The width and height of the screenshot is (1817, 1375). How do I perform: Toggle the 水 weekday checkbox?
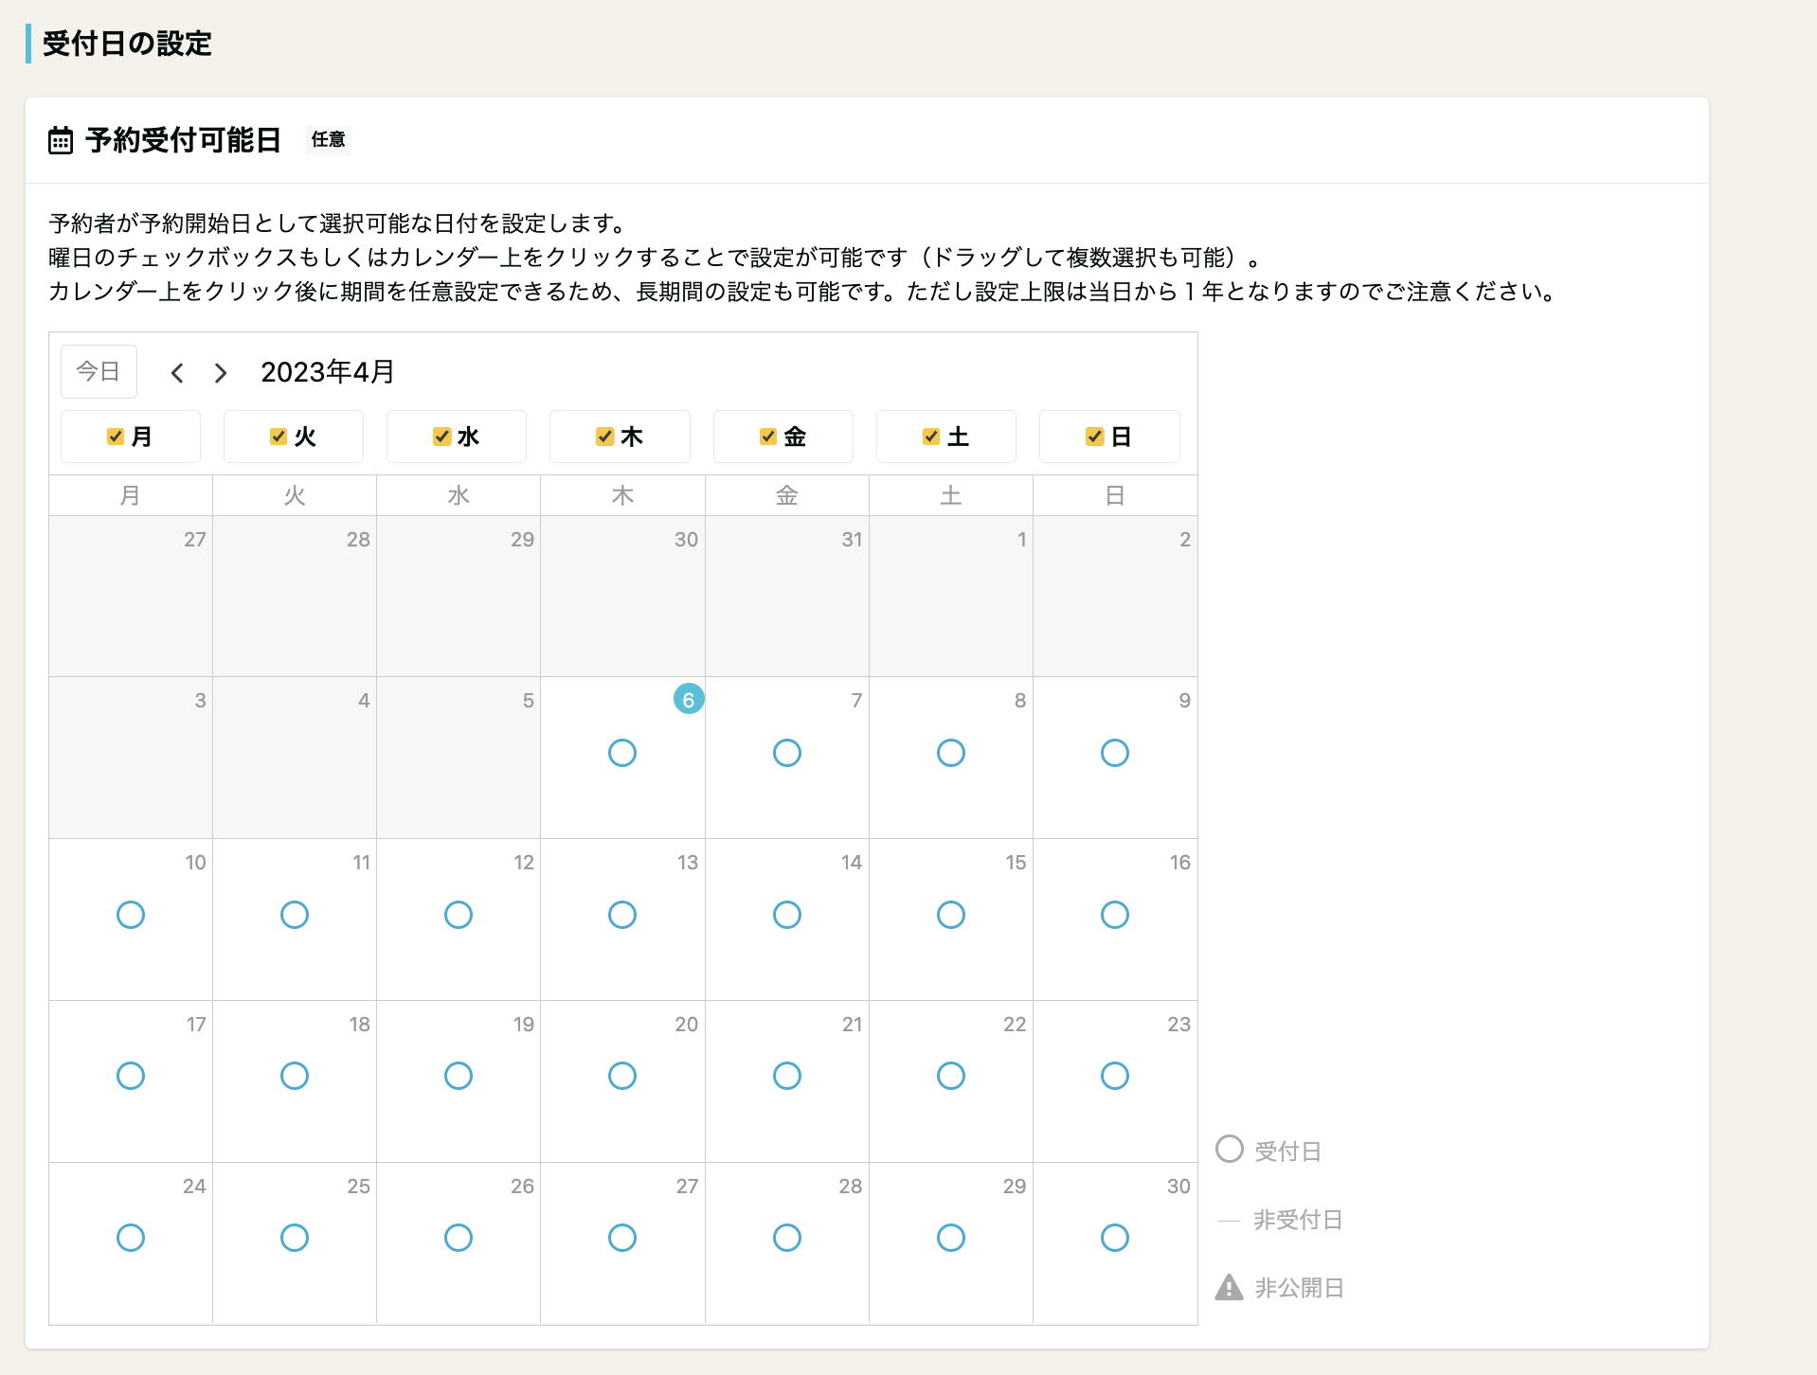point(441,437)
